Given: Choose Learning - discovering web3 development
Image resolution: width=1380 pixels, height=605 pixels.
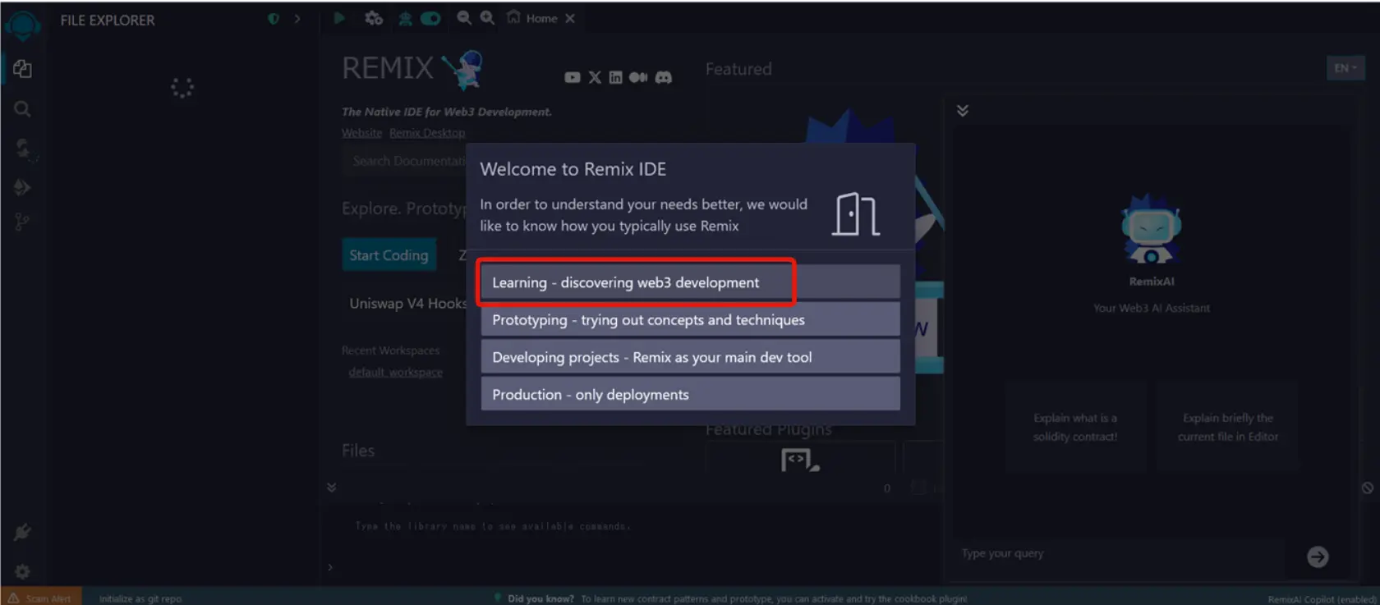Looking at the screenshot, I should click(690, 282).
